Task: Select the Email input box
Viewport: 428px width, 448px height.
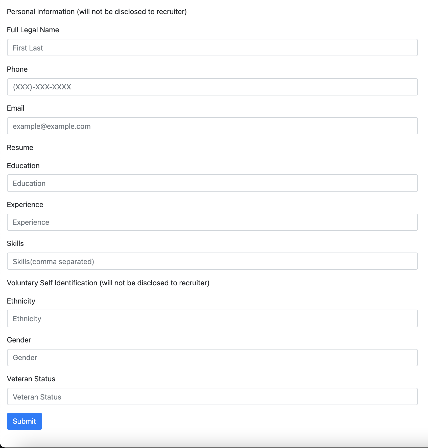Action: coord(212,126)
